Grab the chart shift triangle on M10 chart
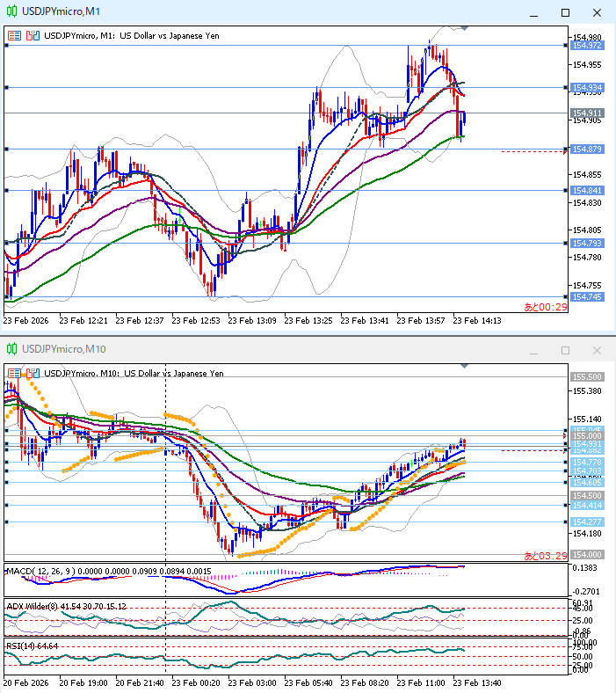 point(464,367)
